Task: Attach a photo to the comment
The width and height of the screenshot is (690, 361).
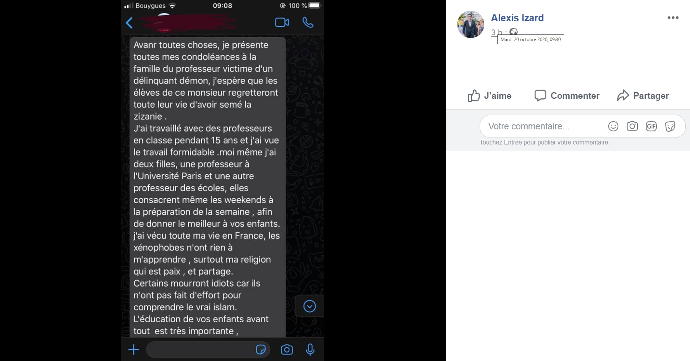Action: (632, 126)
